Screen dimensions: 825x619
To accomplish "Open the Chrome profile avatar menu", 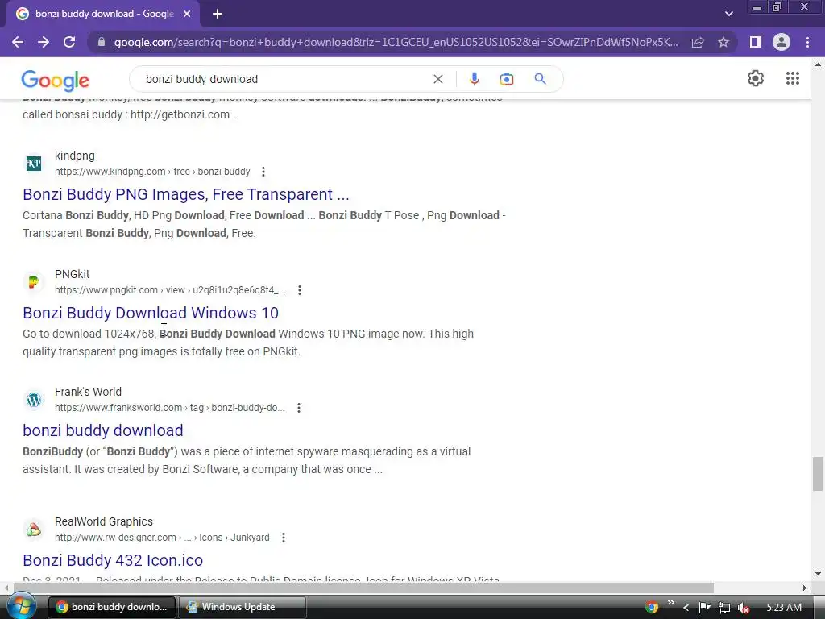I will (781, 42).
